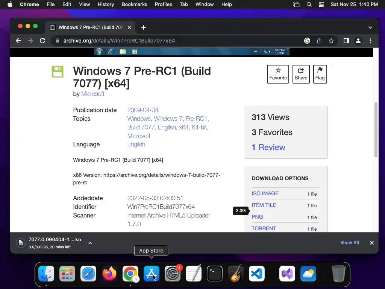Viewport: 385px width, 289px height.
Task: Click the share page icon in address bar
Action: pyautogui.click(x=319, y=41)
